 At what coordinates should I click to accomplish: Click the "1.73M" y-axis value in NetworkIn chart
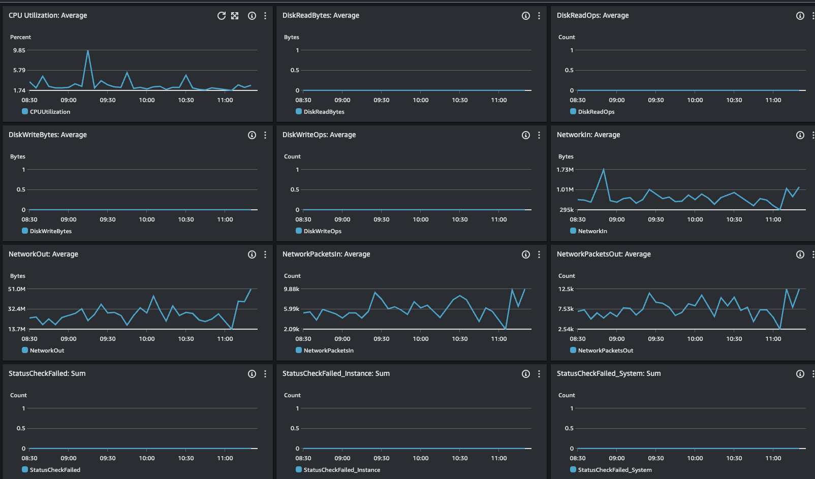[x=565, y=170]
